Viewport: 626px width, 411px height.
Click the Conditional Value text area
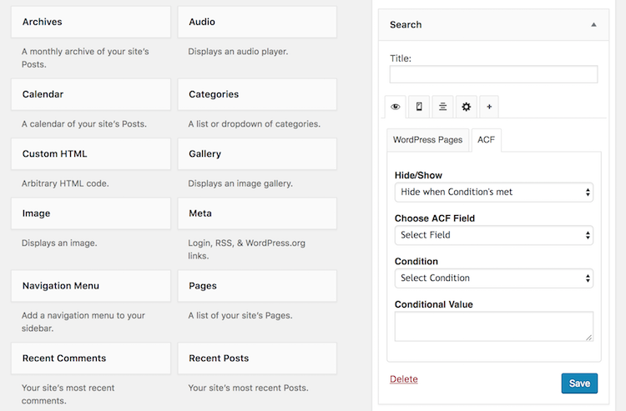pos(493,327)
